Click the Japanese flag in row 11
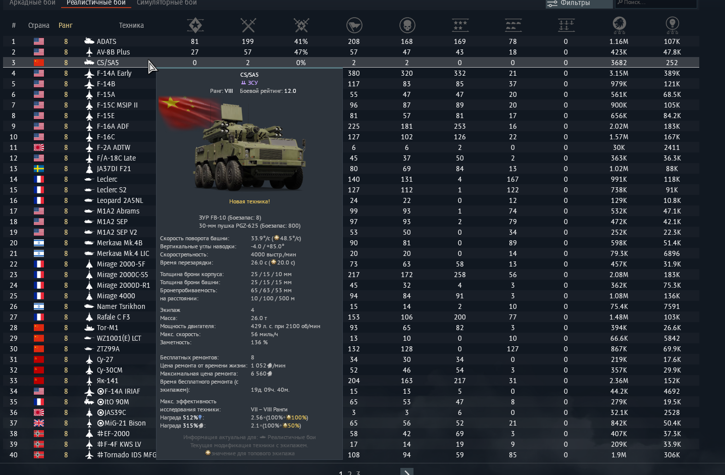This screenshot has height=475, width=725. tap(39, 147)
